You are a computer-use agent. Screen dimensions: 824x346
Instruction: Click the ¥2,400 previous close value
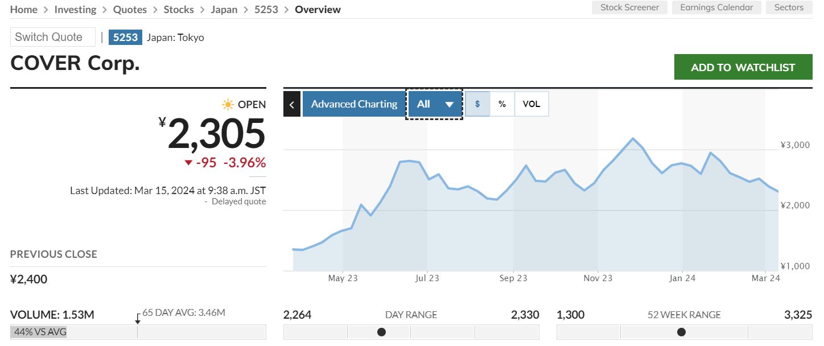pos(29,279)
